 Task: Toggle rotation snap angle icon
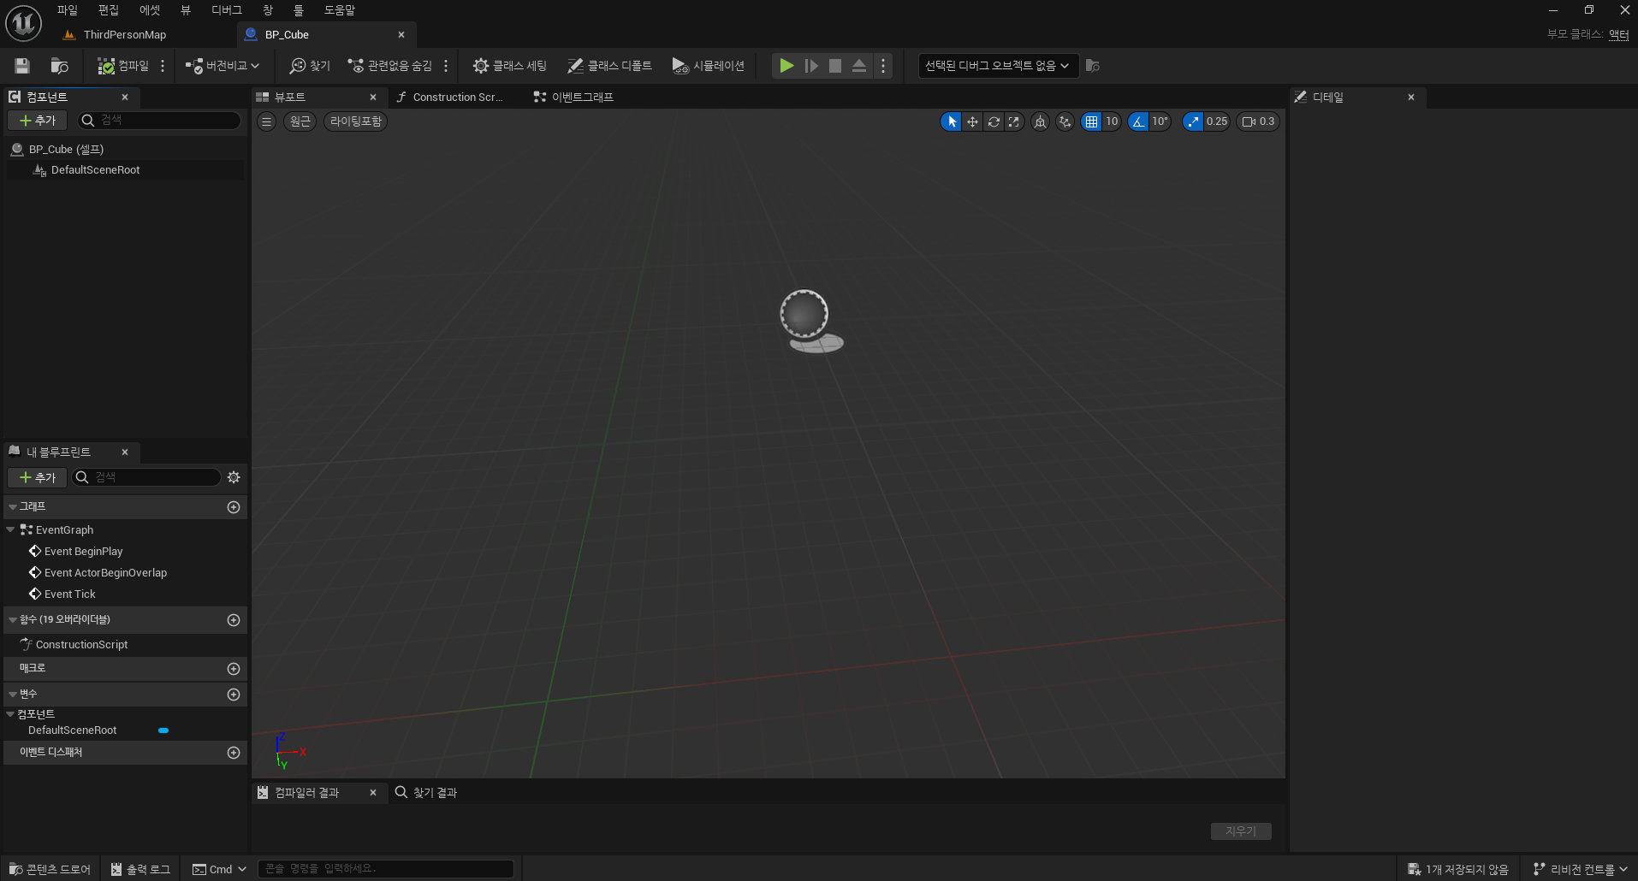coord(1138,121)
